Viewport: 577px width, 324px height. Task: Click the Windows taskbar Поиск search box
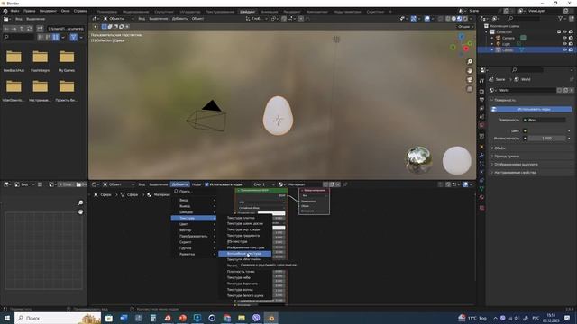coord(58,318)
